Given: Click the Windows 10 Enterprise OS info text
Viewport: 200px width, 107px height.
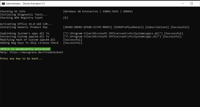Looking at the screenshot, I should (x=98, y=11).
